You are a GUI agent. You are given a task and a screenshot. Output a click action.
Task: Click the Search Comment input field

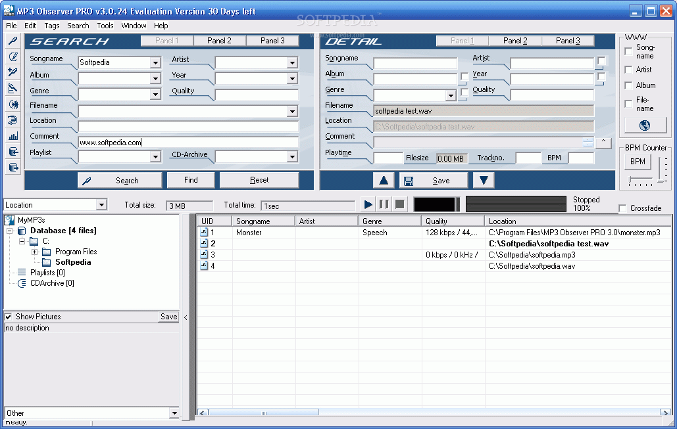coord(188,143)
